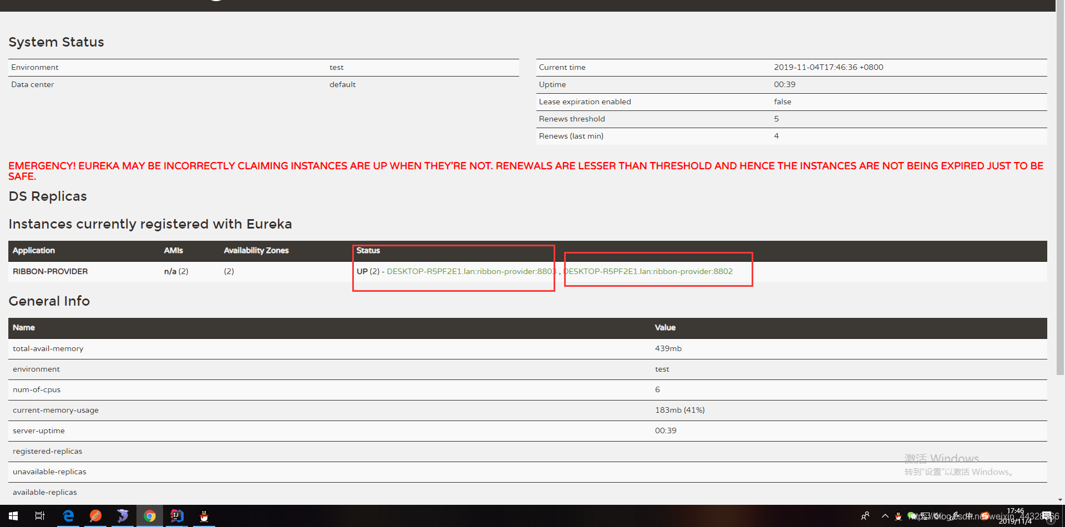
Task: Click the Application column header
Action: tap(34, 250)
